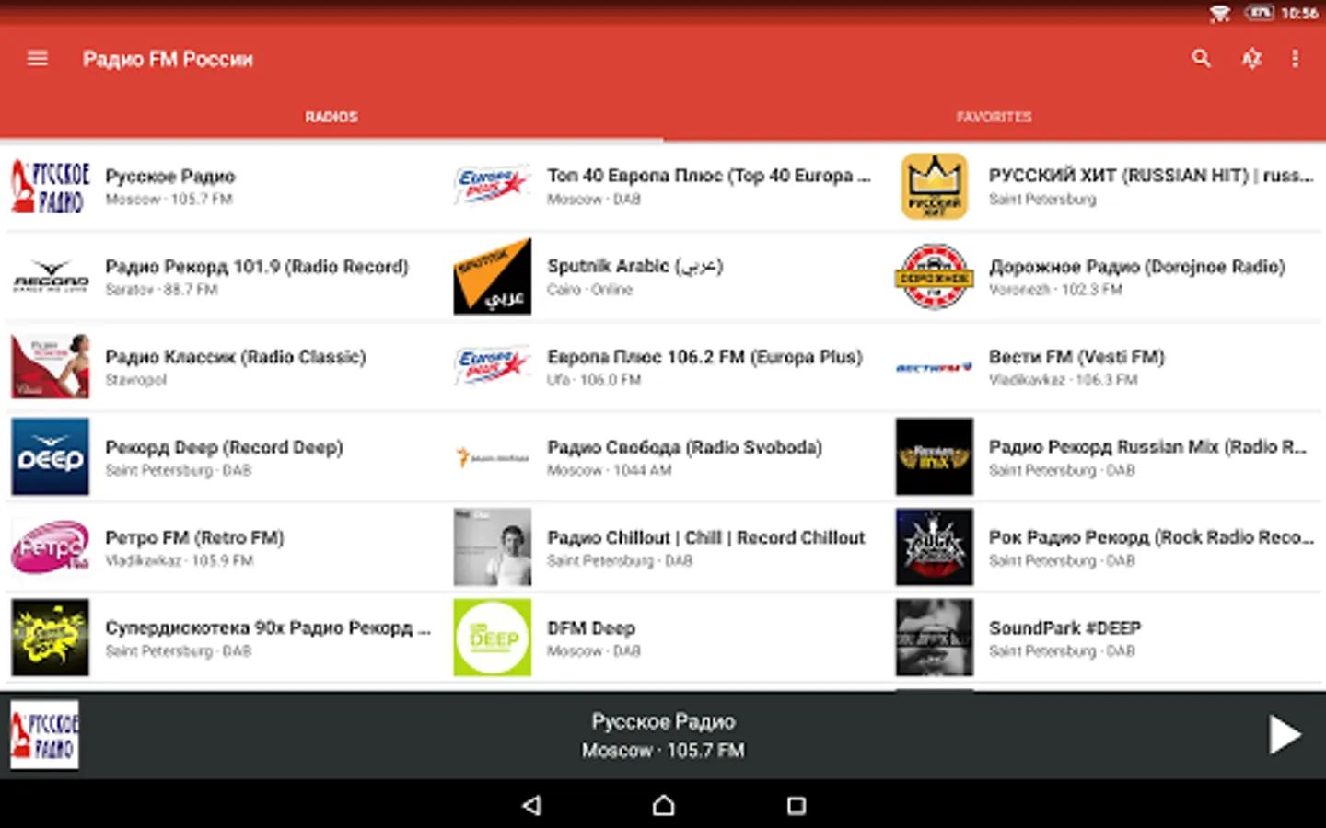This screenshot has height=828, width=1326.
Task: Tap the Record Chillout photo thumbnail
Action: (493, 546)
